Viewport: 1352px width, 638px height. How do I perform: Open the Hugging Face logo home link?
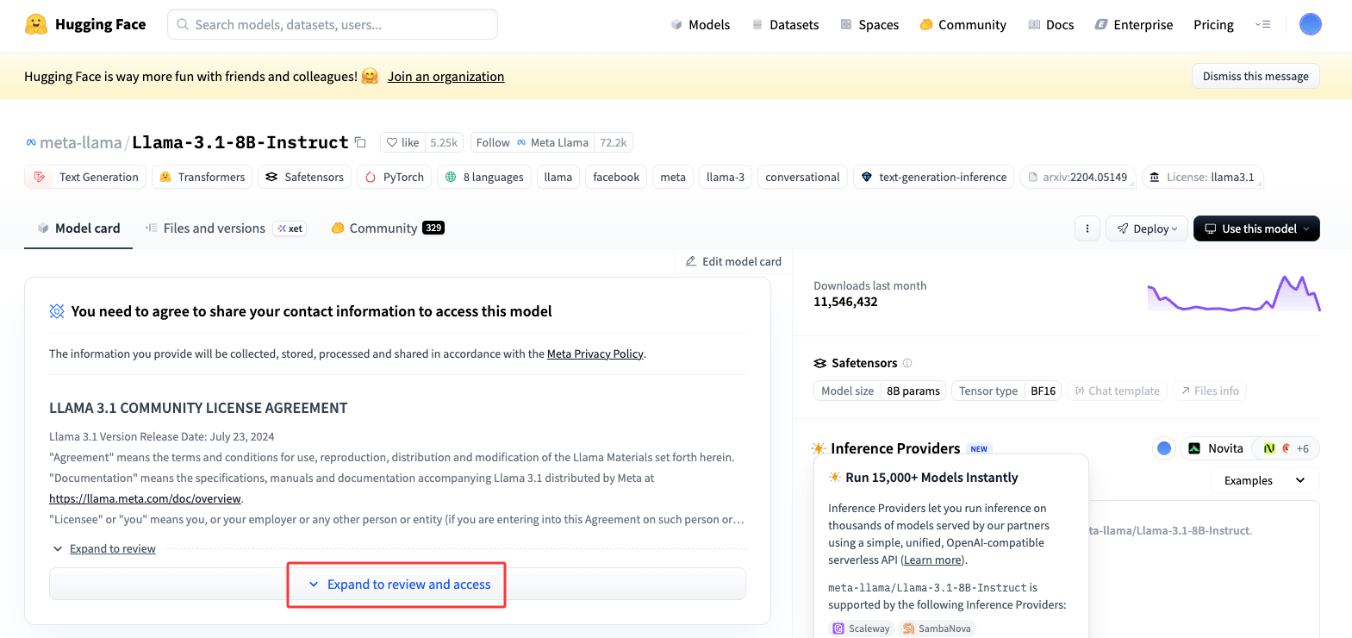(85, 24)
